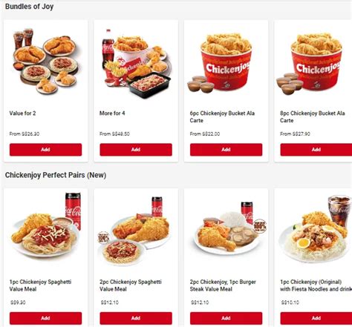Select the More for 4 title
Viewport: 352px width, 327px height.
[112, 113]
